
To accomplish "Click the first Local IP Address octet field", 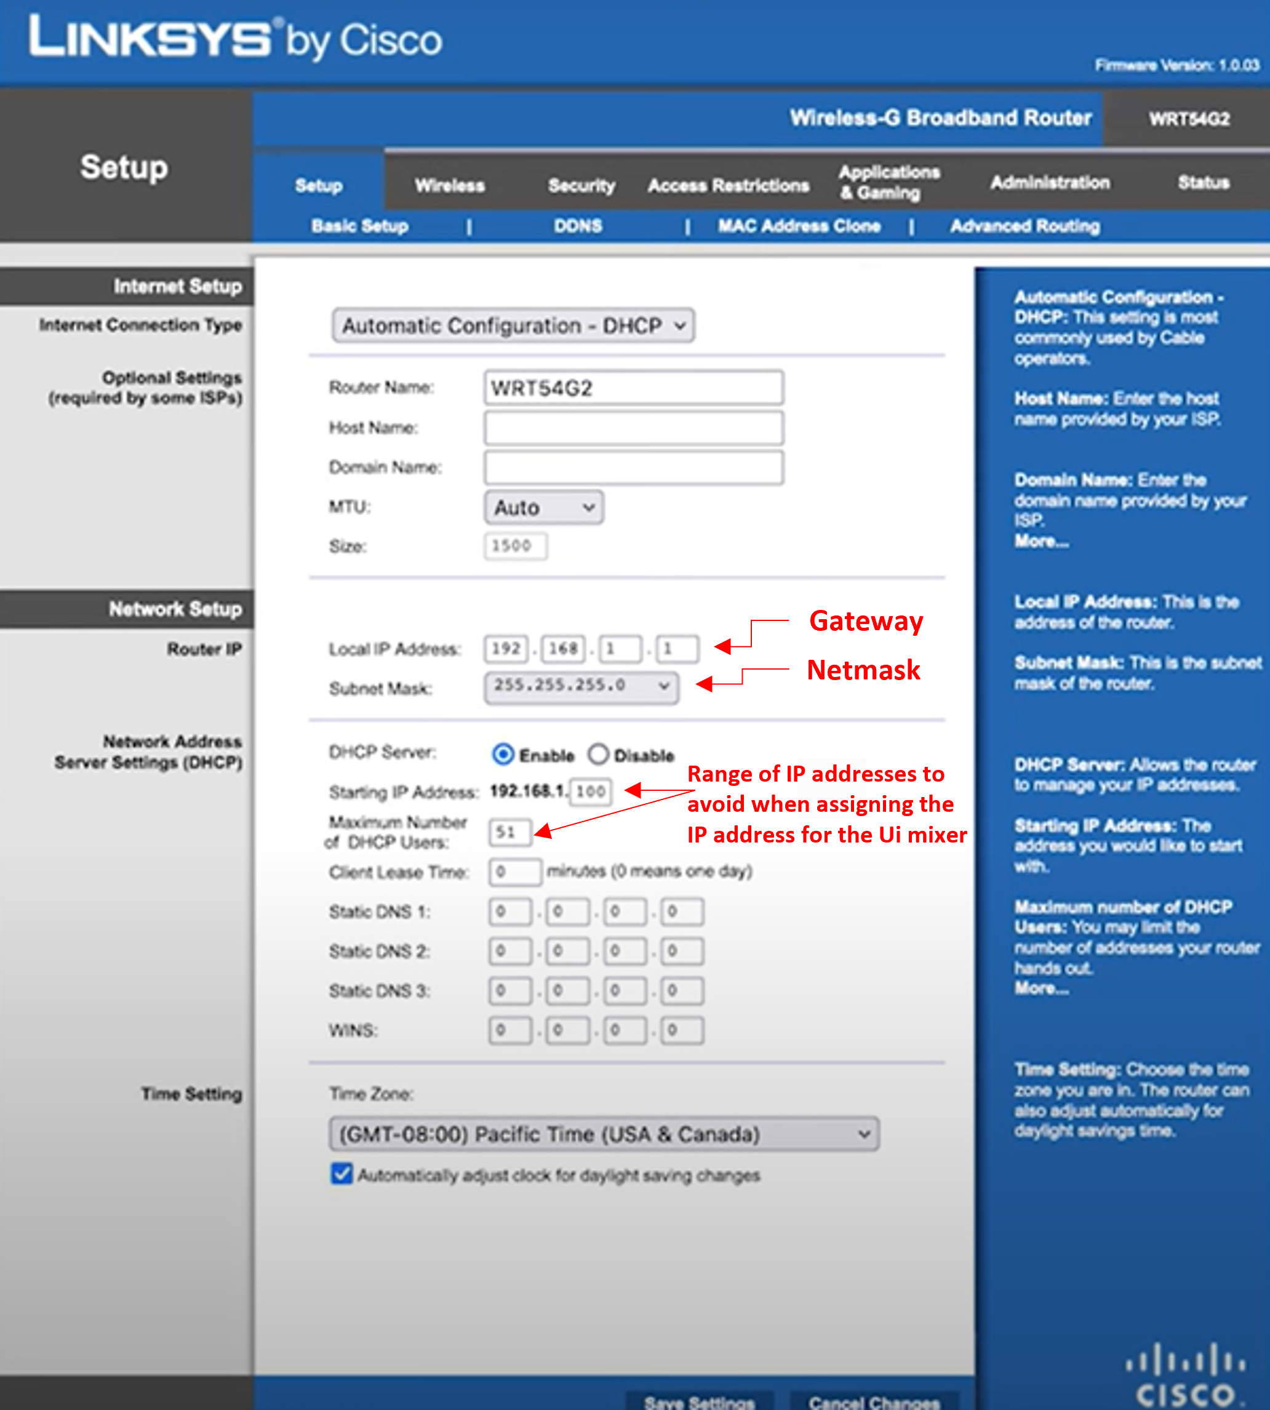I will [x=506, y=649].
